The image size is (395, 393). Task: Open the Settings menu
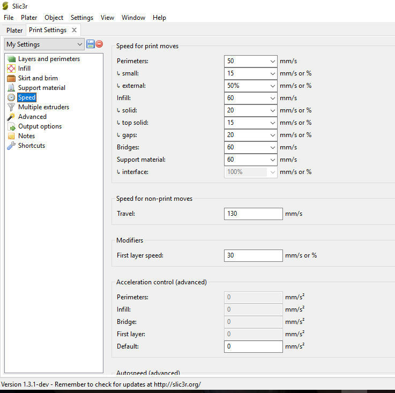pos(81,18)
